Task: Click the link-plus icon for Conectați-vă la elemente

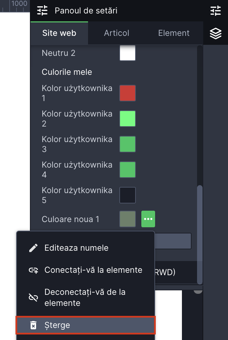Action: click(33, 270)
